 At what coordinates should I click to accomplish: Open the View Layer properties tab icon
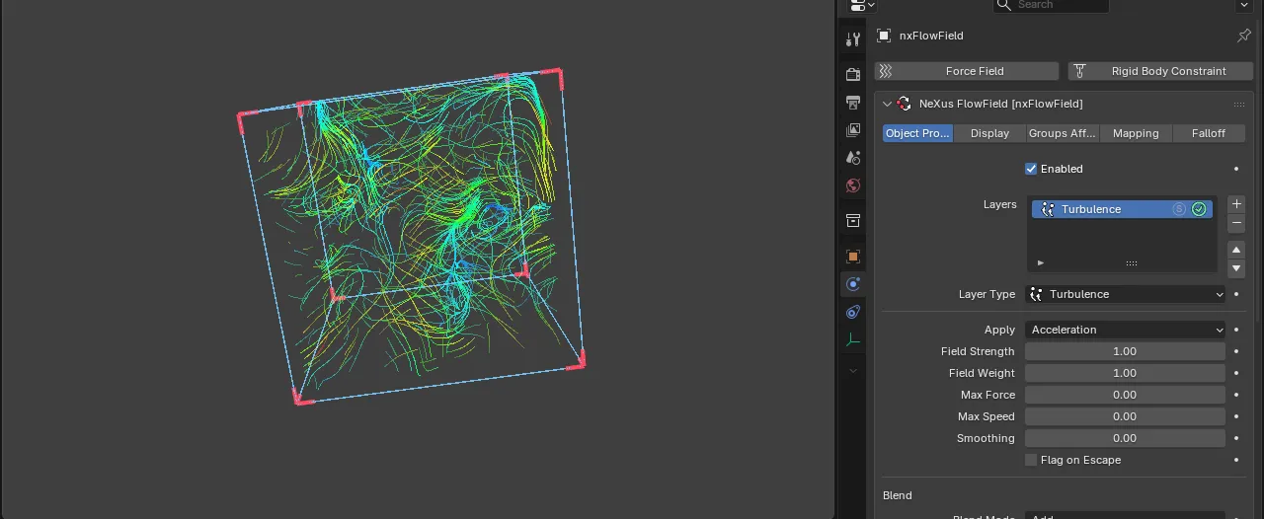[x=853, y=129]
